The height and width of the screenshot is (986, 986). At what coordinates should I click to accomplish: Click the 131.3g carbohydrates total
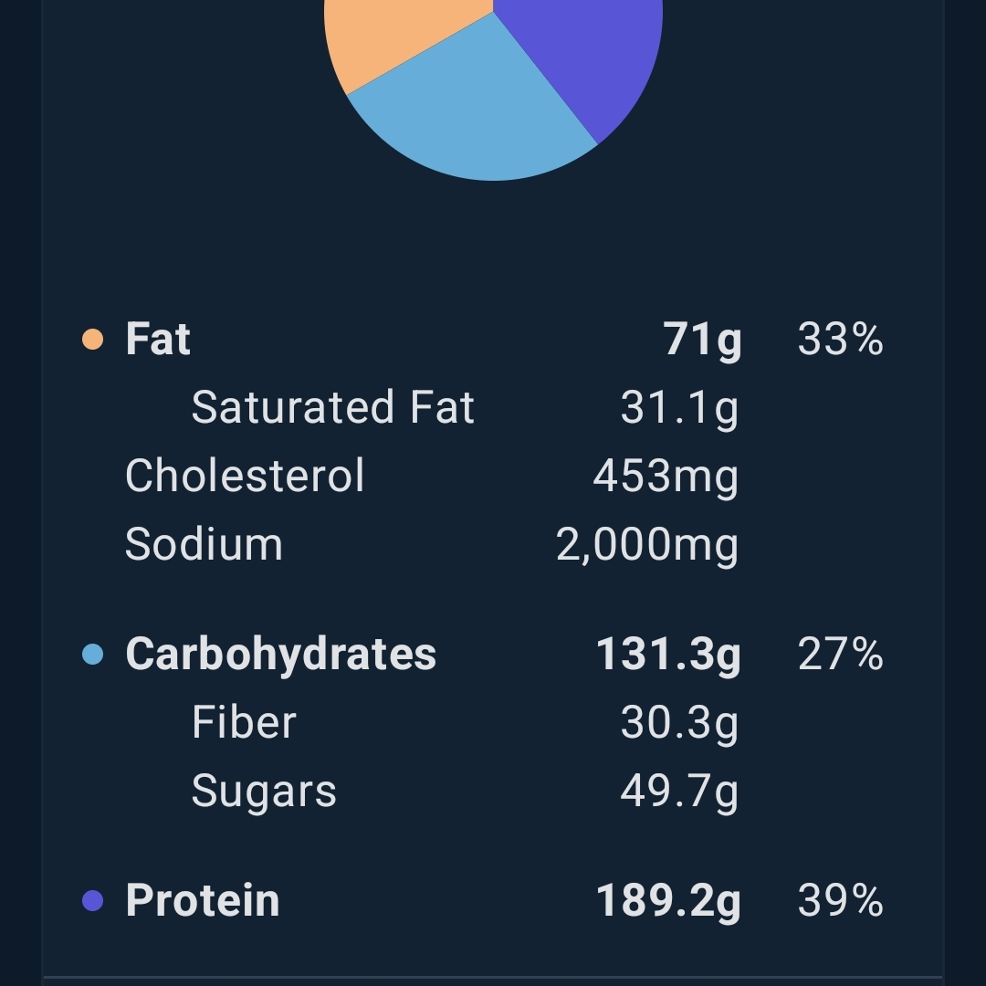(668, 655)
